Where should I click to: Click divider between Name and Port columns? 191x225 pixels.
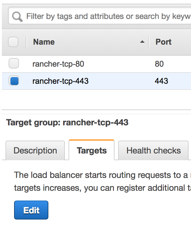pyautogui.click(x=149, y=42)
